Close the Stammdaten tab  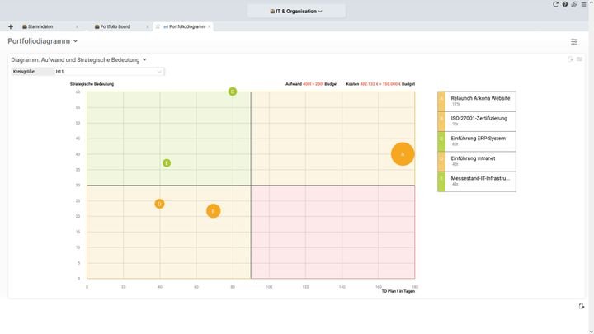(77, 26)
